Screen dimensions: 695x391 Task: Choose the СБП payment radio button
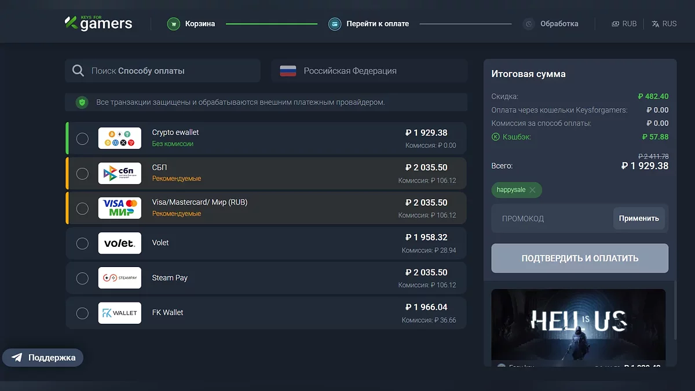tap(82, 174)
